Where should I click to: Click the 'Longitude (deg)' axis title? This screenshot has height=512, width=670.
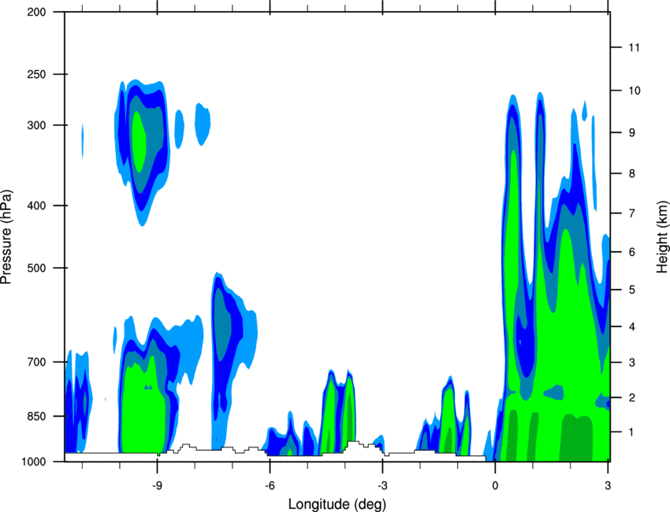(x=337, y=504)
